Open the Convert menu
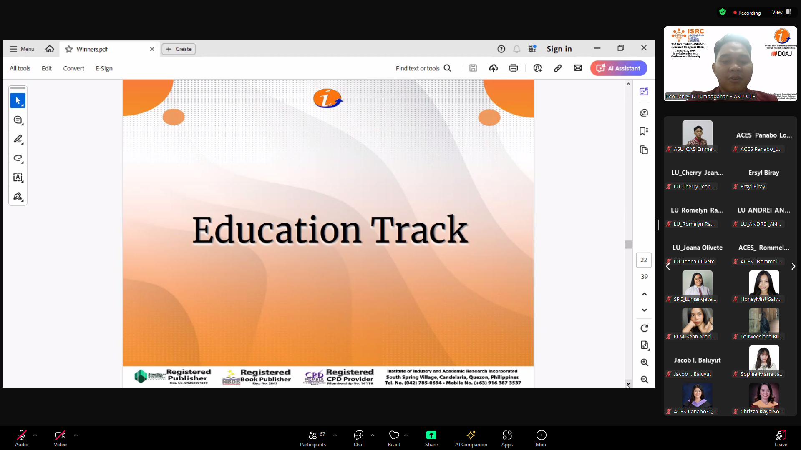801x450 pixels. click(73, 68)
